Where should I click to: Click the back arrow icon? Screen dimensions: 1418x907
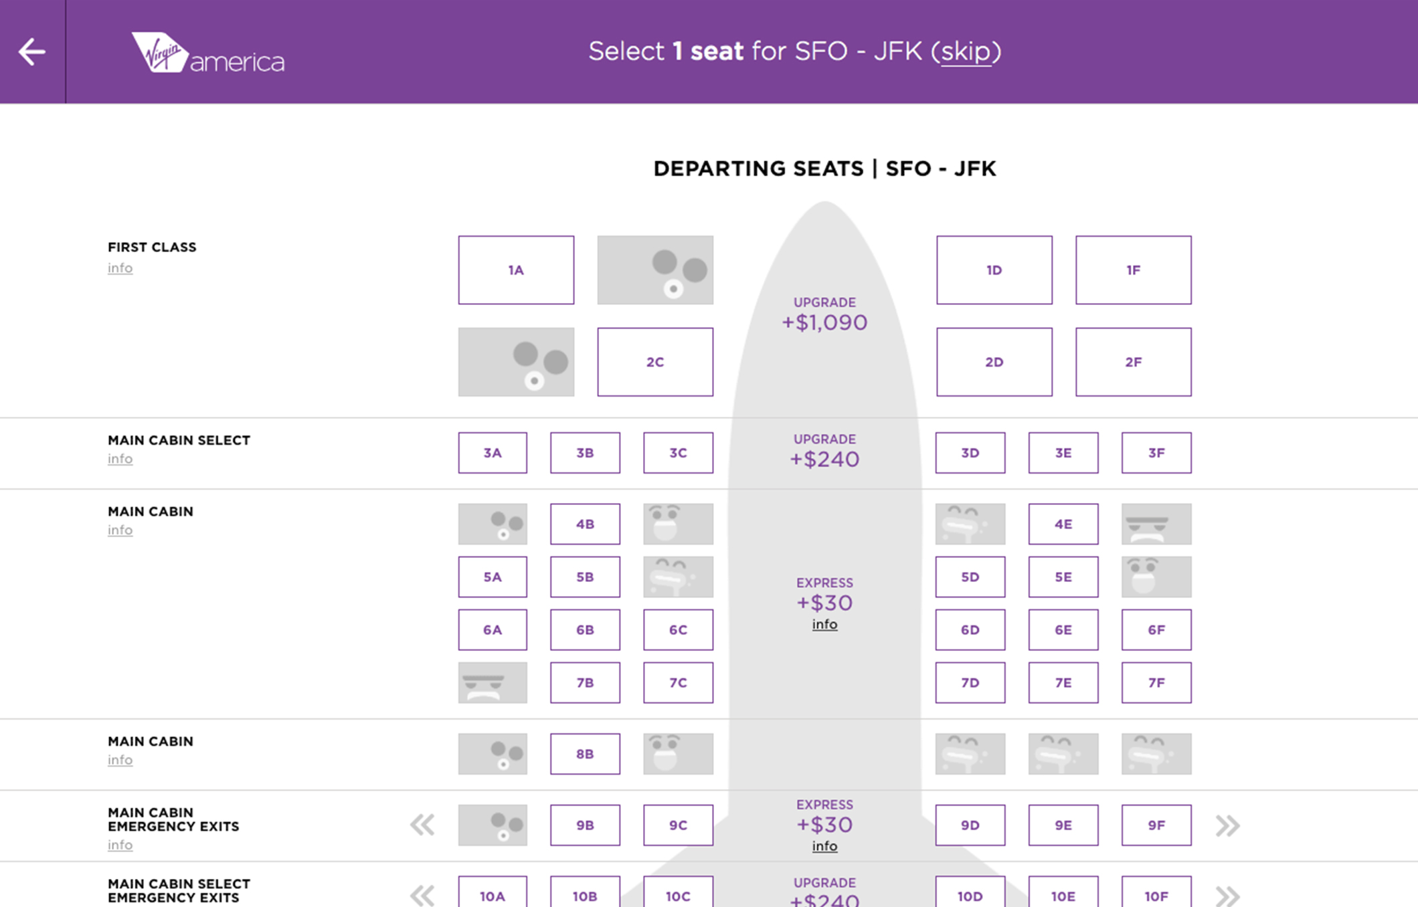[31, 52]
